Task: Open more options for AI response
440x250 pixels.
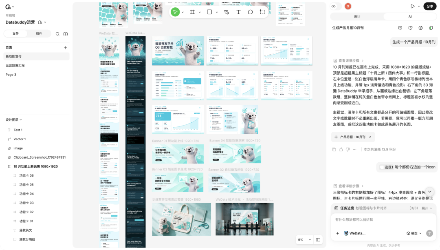Action: point(355,149)
